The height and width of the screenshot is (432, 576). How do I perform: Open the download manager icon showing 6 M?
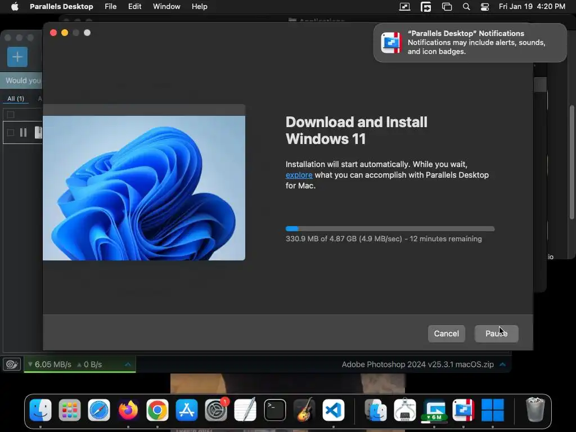click(x=434, y=410)
